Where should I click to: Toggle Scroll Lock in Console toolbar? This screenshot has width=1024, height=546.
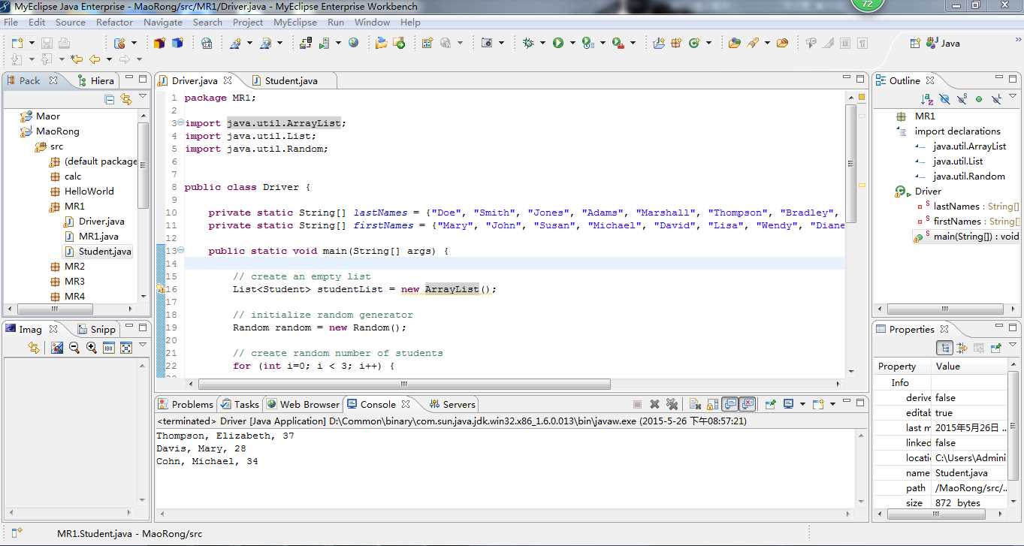point(713,404)
